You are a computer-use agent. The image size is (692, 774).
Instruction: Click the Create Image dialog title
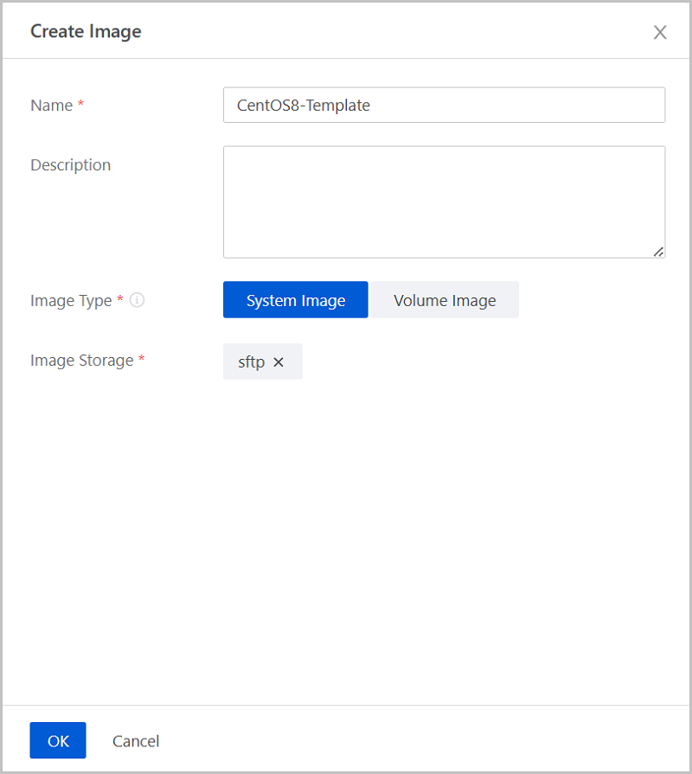(x=86, y=32)
